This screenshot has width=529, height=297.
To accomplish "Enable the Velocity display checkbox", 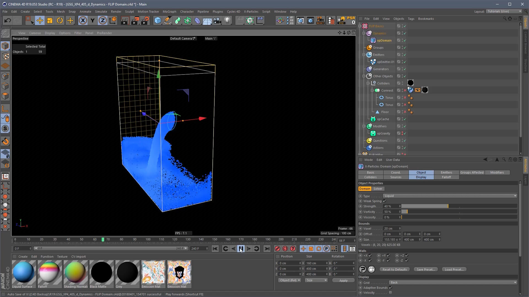I will (390, 293).
